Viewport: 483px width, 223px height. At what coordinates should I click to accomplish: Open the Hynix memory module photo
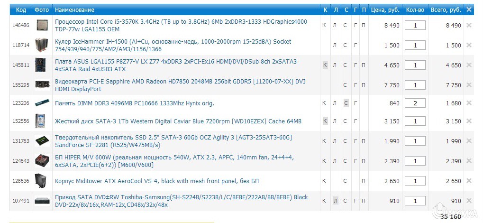point(42,102)
